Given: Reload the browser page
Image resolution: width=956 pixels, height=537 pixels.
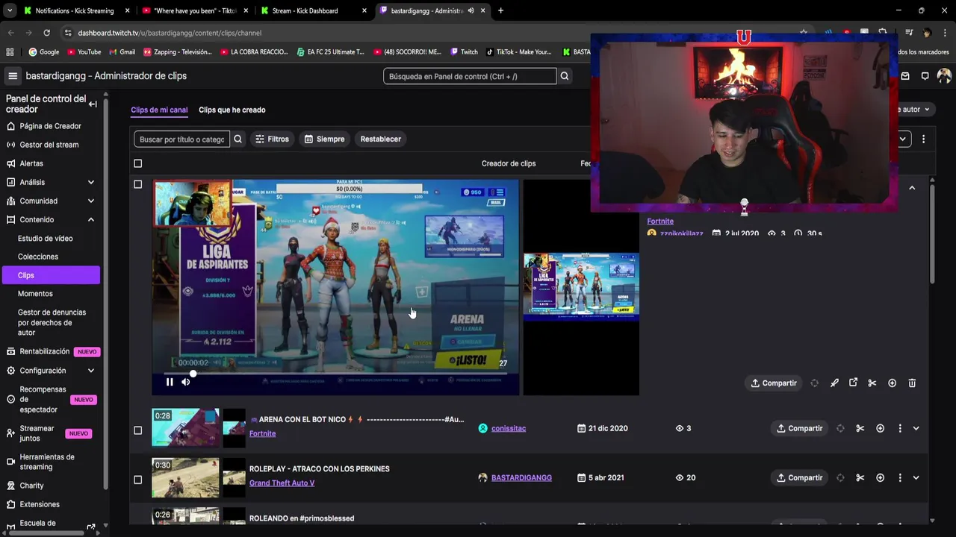Looking at the screenshot, I should pos(46,33).
